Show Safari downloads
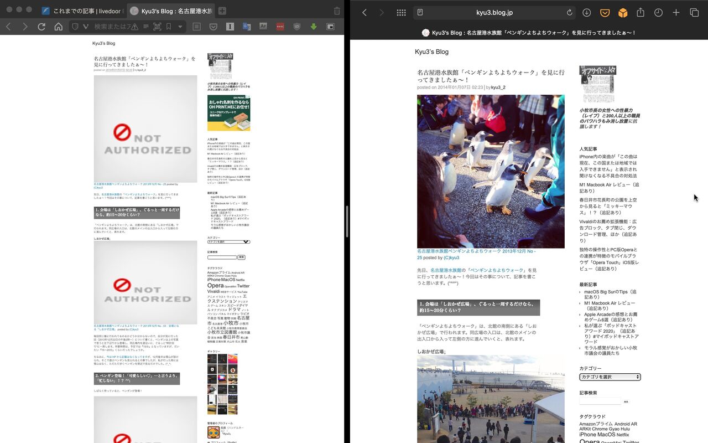 point(587,13)
